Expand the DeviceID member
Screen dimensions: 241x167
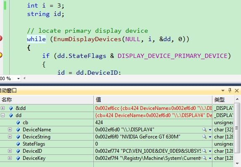pyautogui.click(x=10, y=151)
